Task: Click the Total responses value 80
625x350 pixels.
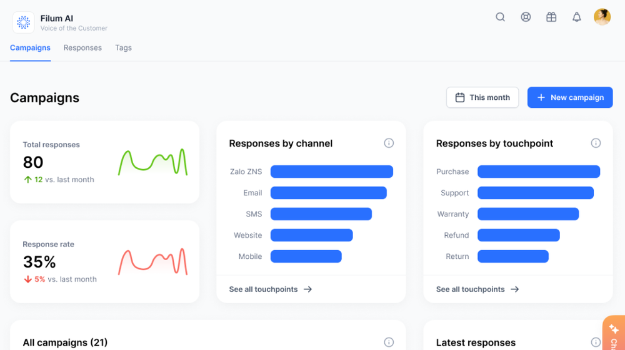Action: 33,162
